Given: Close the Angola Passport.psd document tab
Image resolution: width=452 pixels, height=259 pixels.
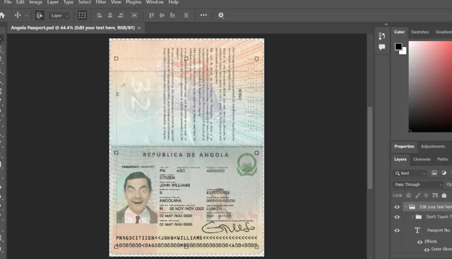Looking at the screenshot, I should click(139, 28).
